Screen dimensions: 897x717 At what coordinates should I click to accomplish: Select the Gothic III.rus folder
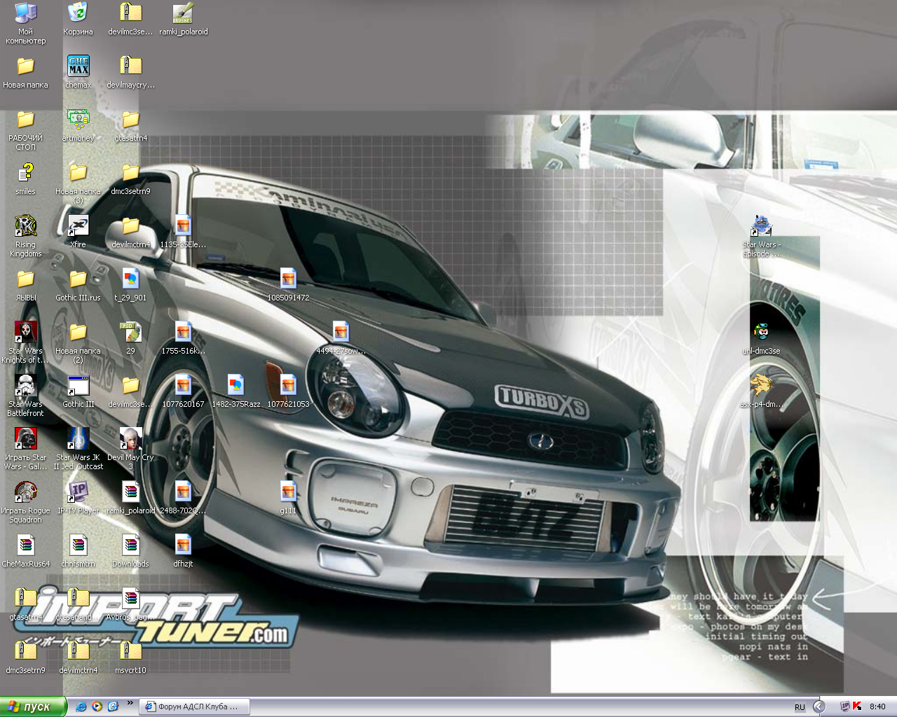click(78, 279)
